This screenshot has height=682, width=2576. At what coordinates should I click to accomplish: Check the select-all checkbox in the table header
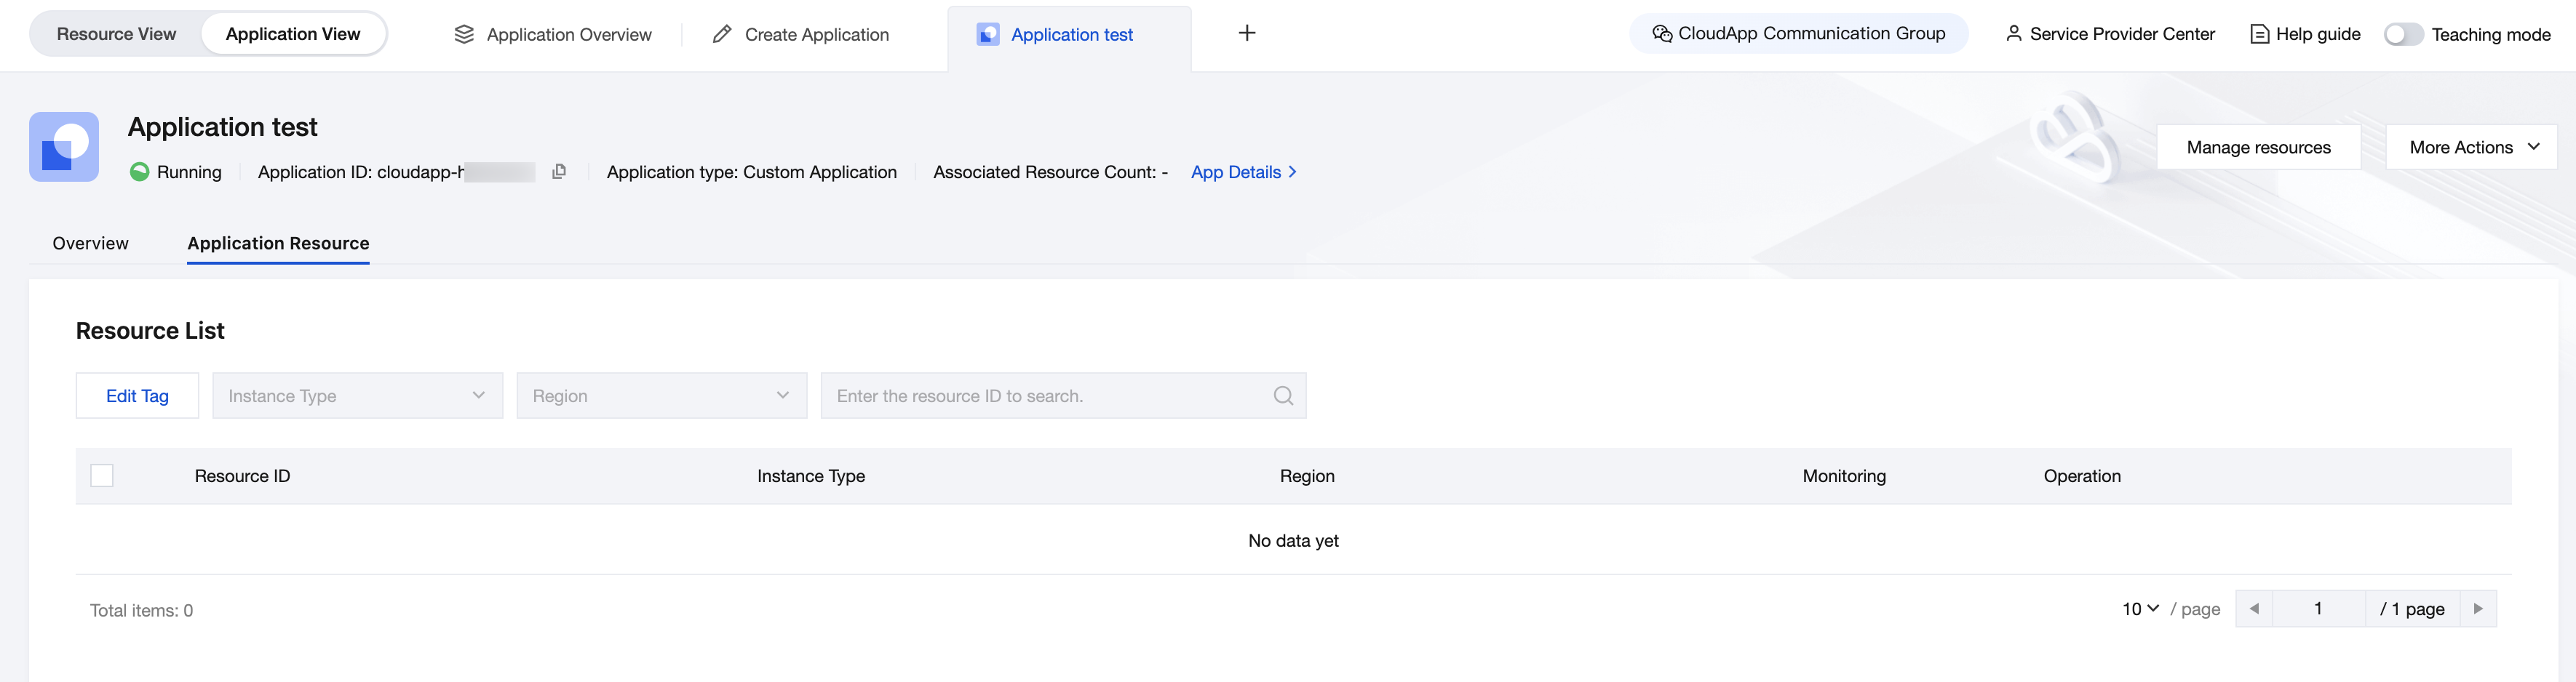pos(102,476)
